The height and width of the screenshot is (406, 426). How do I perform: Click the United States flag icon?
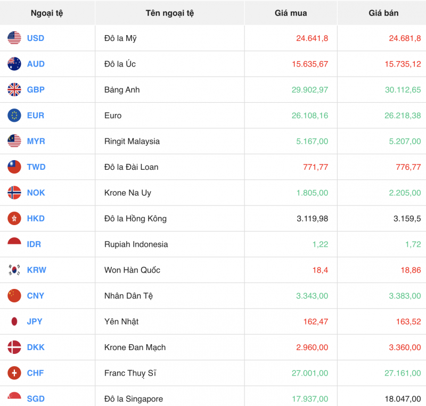14,38
